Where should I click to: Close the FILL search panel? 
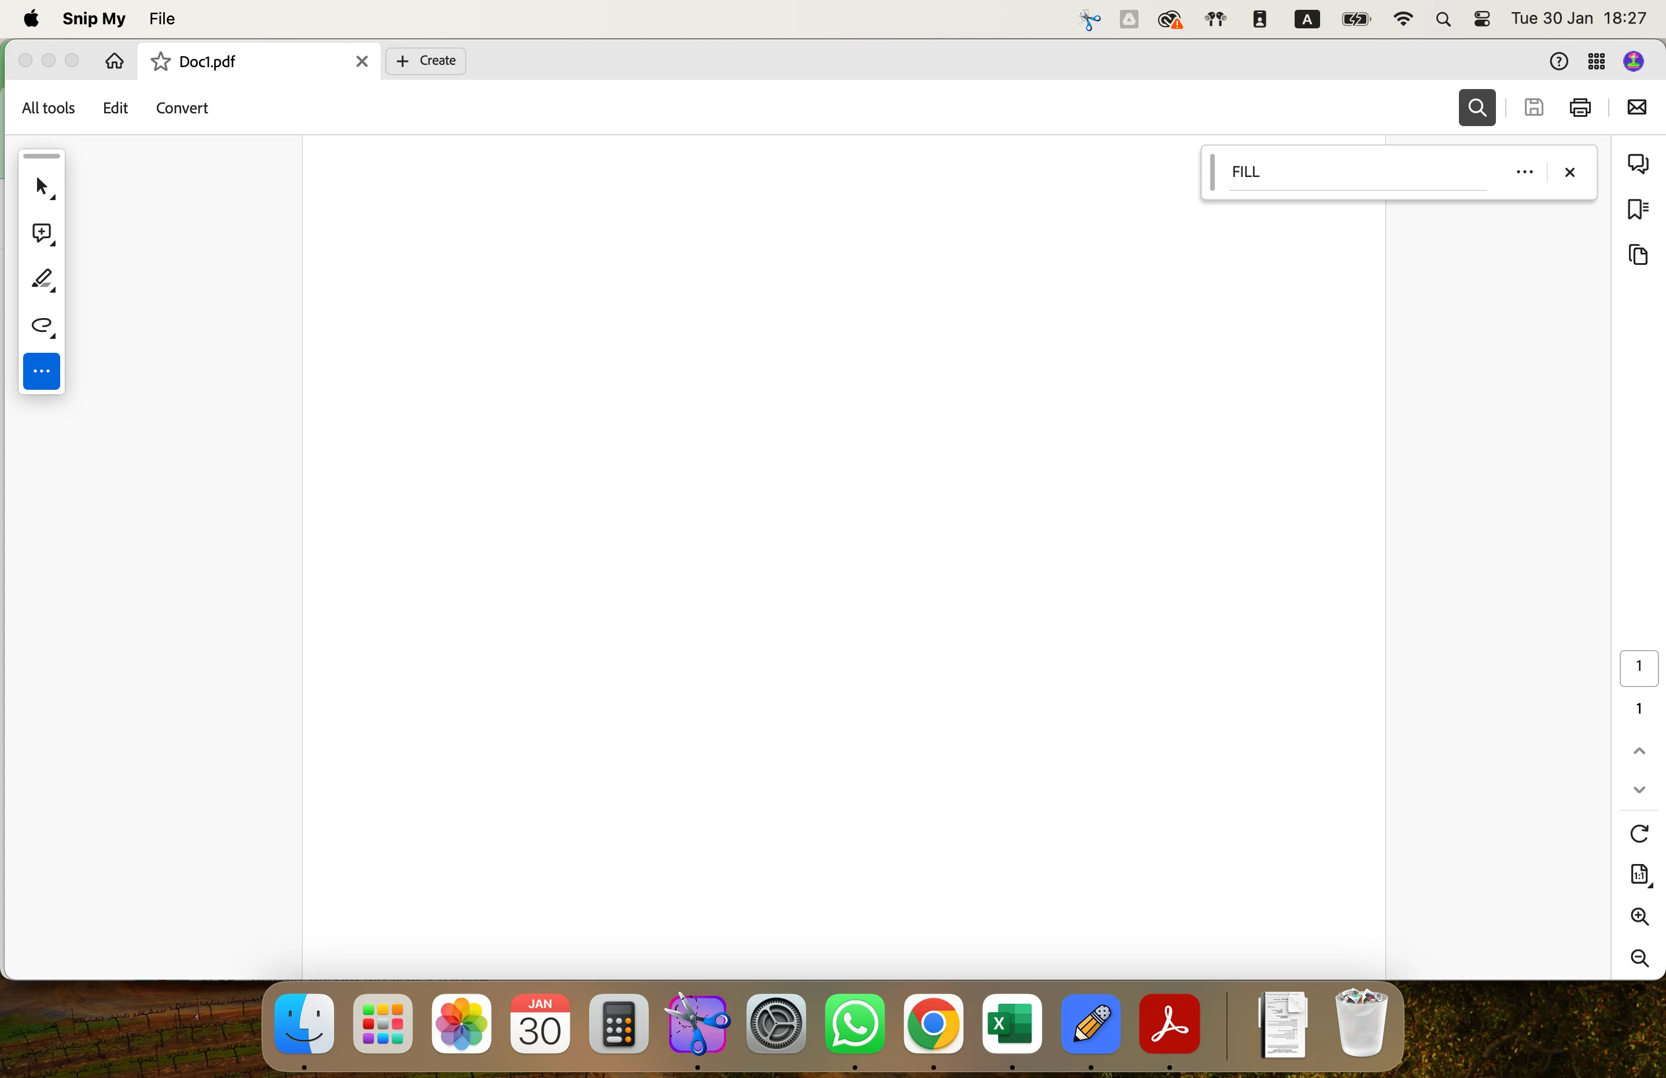tap(1570, 172)
